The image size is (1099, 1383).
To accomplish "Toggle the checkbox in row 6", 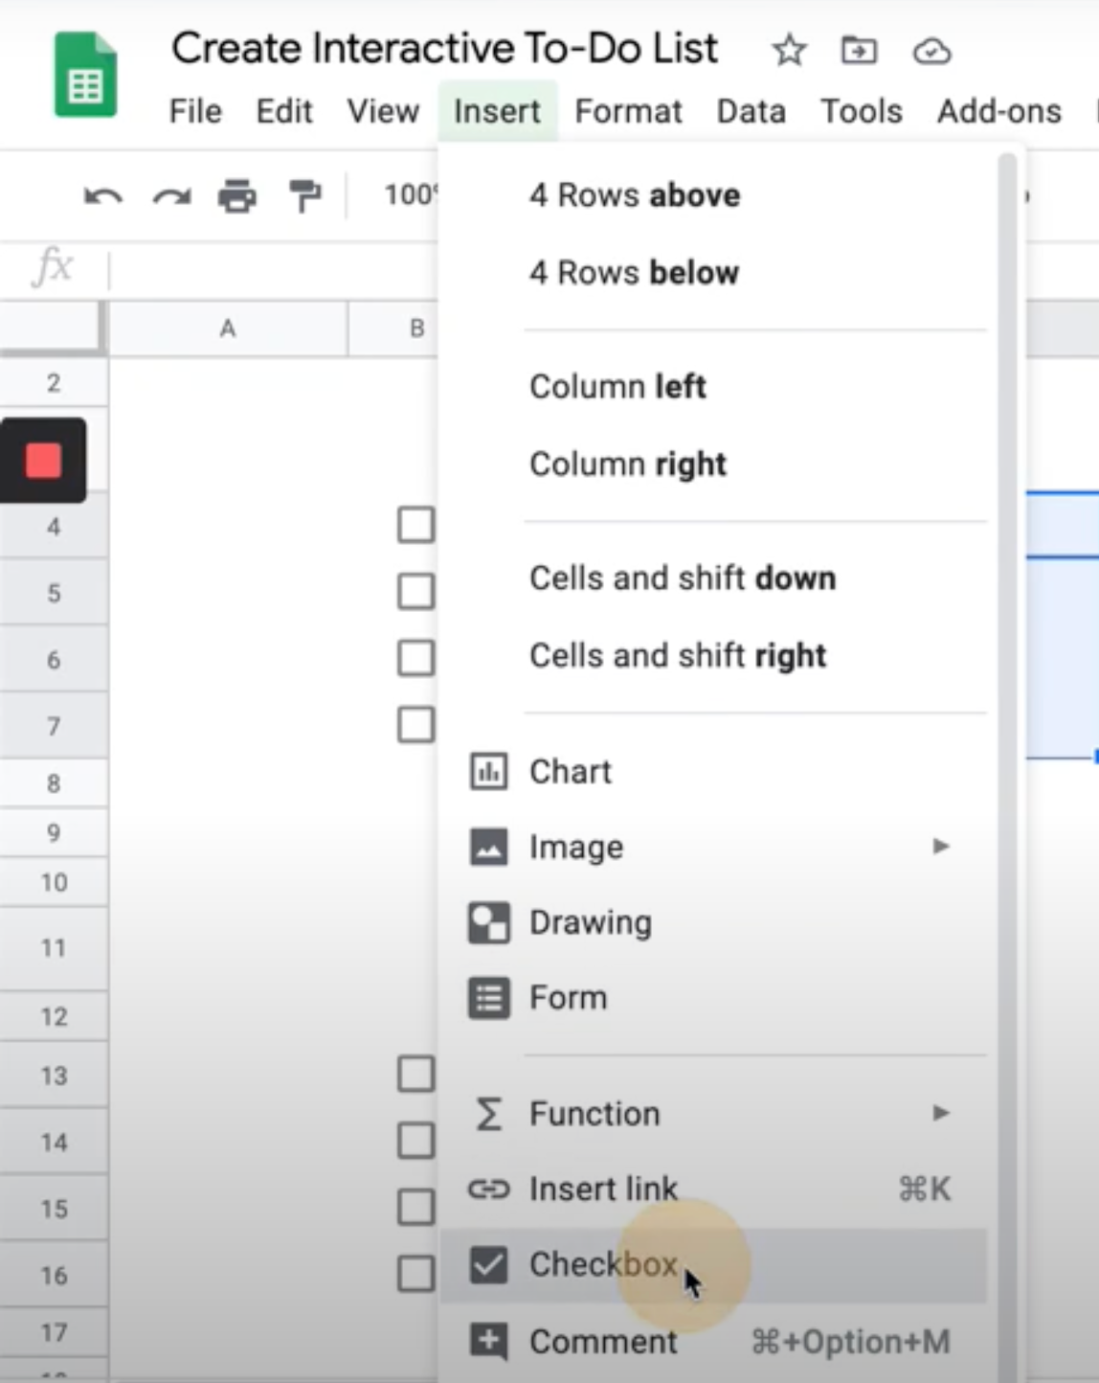I will tap(415, 658).
